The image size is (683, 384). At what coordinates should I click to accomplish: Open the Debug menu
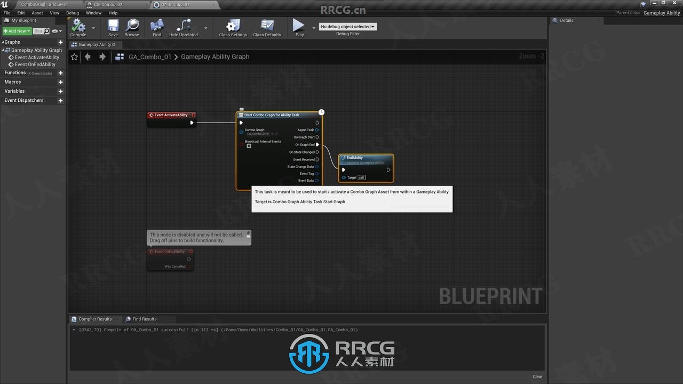click(x=73, y=13)
